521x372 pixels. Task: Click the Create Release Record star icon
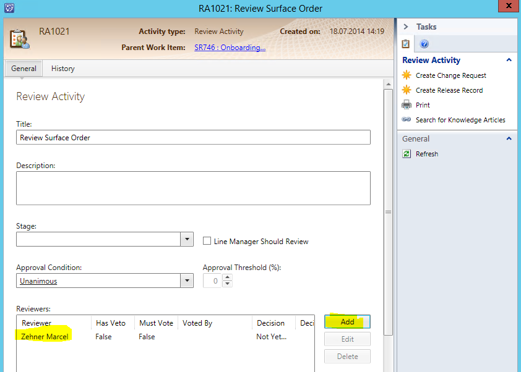[406, 90]
